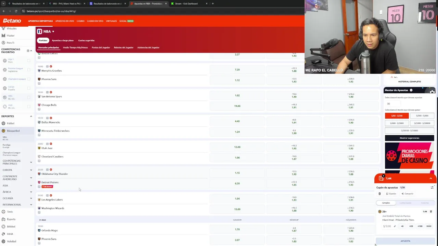Collapse the Deportes section
The width and height of the screenshot is (438, 246).
31,116
